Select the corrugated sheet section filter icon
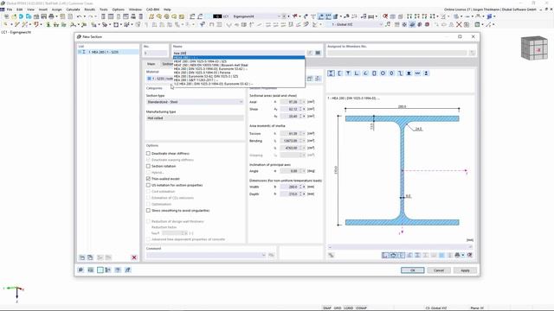This screenshot has height=311, width=554. pos(417,73)
